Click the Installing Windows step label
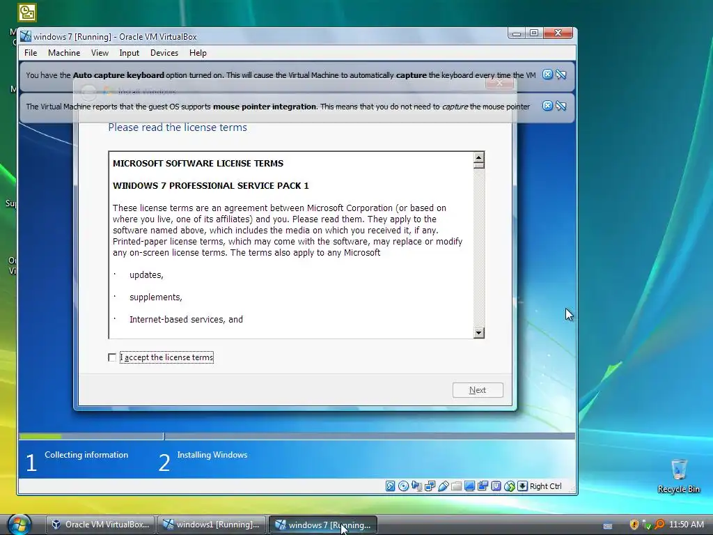The width and height of the screenshot is (713, 535). tap(212, 454)
